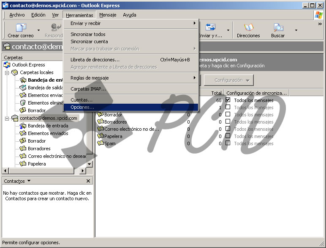Click the folder tree horizontal scrollbar thumb
This screenshot has height=248, width=326.
tap(41, 171)
